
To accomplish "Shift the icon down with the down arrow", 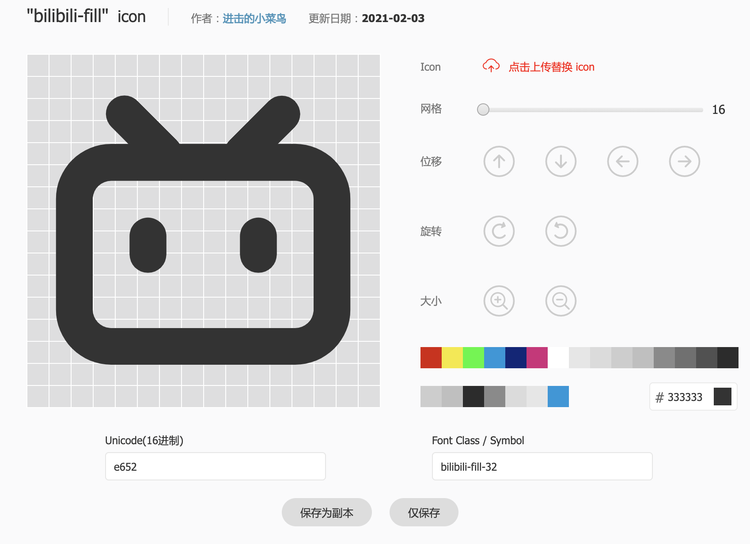I will point(561,162).
